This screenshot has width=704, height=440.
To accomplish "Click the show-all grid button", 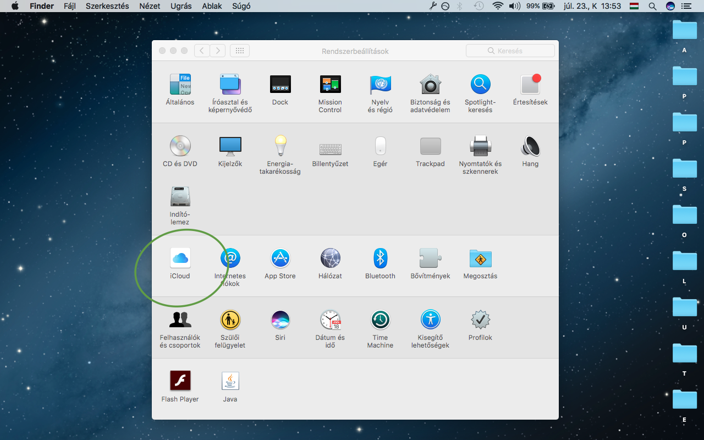I will pyautogui.click(x=240, y=51).
